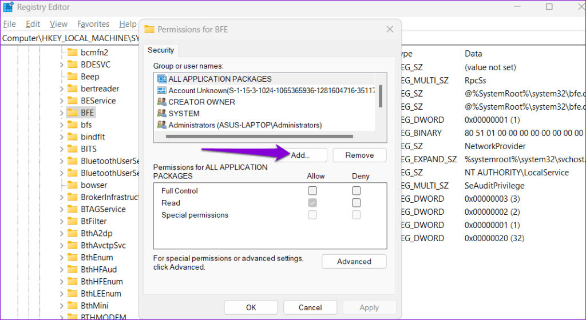Click the Administrators group icon
This screenshot has width=586, height=320.
point(161,125)
